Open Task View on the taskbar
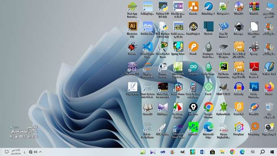The height and width of the screenshot is (156, 277). (253, 152)
